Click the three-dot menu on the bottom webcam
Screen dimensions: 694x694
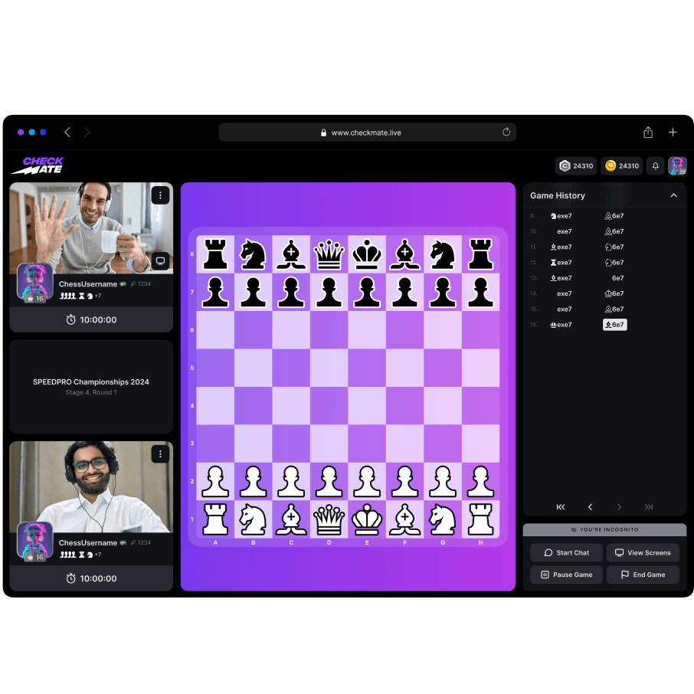[160, 454]
